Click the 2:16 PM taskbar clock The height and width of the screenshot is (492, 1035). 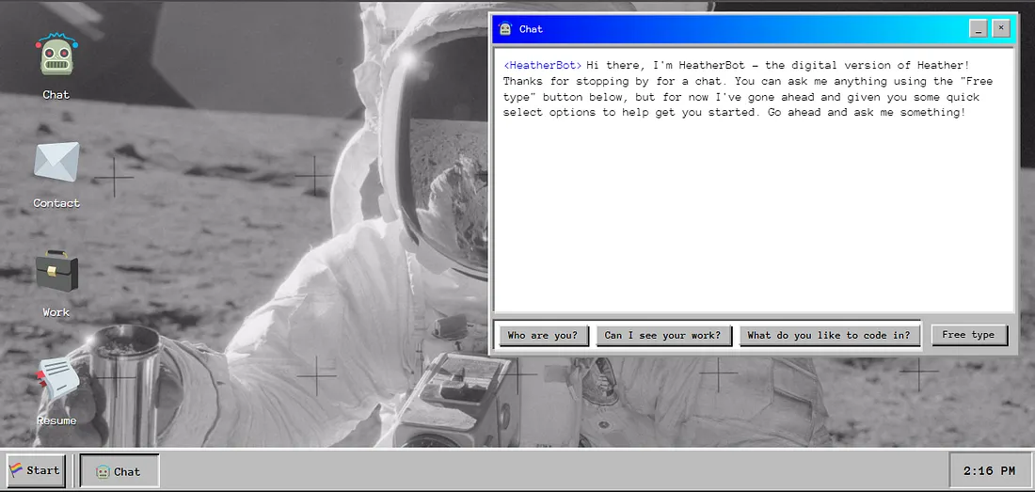click(990, 470)
